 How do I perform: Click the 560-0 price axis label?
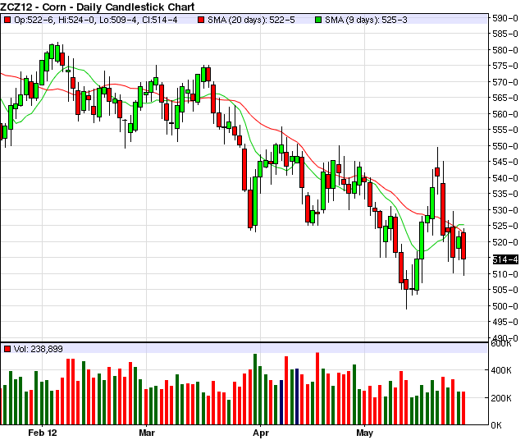coord(505,114)
